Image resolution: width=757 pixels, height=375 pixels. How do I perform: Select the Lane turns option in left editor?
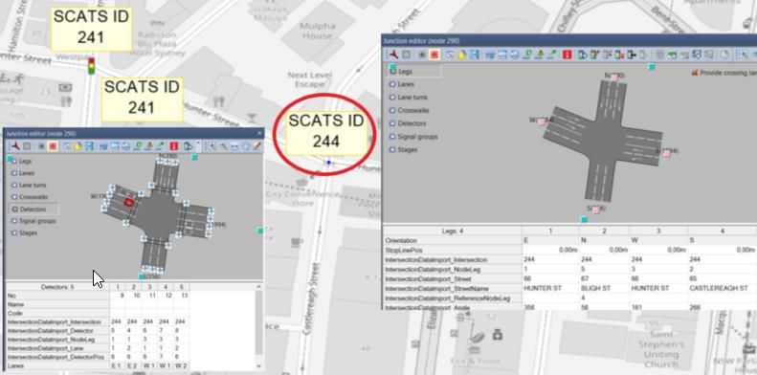coord(29,185)
